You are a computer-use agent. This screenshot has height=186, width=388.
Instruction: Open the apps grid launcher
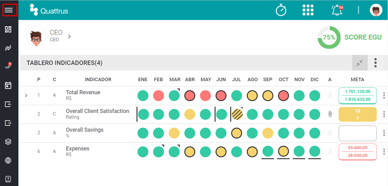point(308,10)
